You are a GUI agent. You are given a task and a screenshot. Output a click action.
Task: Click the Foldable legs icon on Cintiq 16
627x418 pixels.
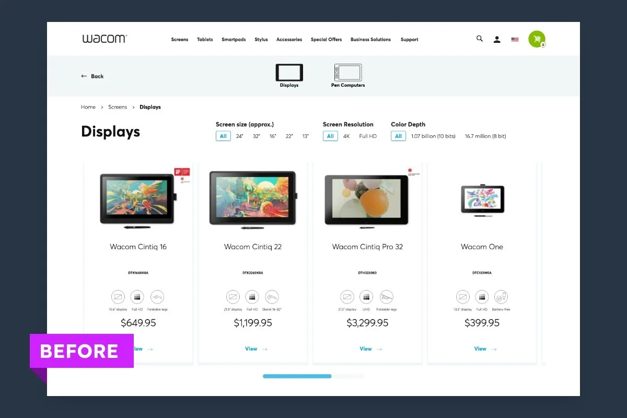pos(157,297)
